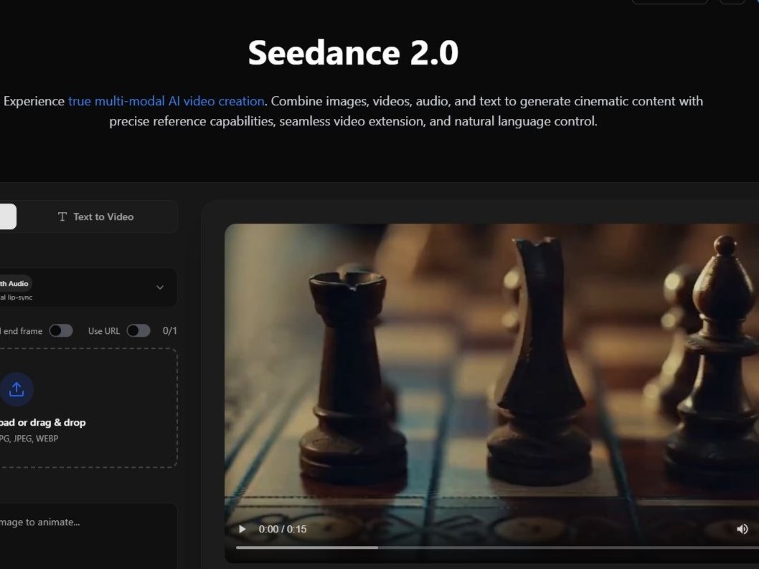
Task: Mute the video with the speaker icon
Action: tap(742, 529)
